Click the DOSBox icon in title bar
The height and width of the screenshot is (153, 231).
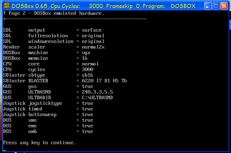click(6, 6)
